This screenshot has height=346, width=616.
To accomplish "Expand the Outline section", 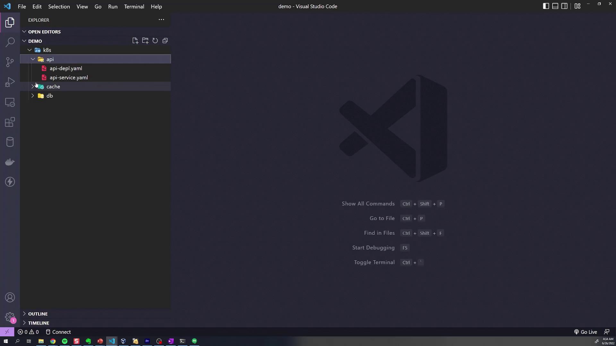I will point(38,314).
